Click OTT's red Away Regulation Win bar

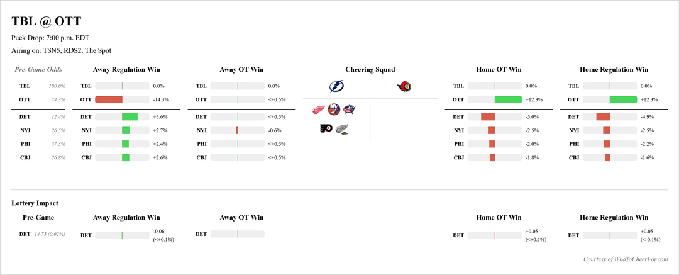point(109,99)
